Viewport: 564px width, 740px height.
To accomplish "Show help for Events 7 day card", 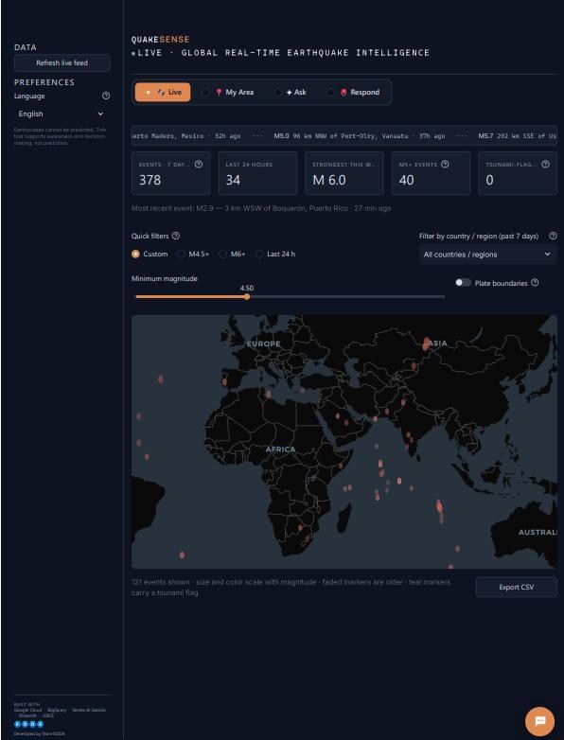I will tap(199, 165).
